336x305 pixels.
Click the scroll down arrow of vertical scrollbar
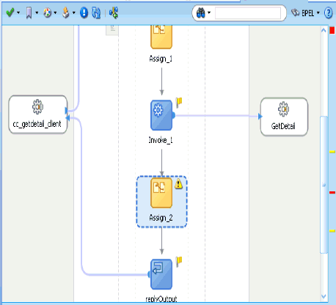click(324, 296)
